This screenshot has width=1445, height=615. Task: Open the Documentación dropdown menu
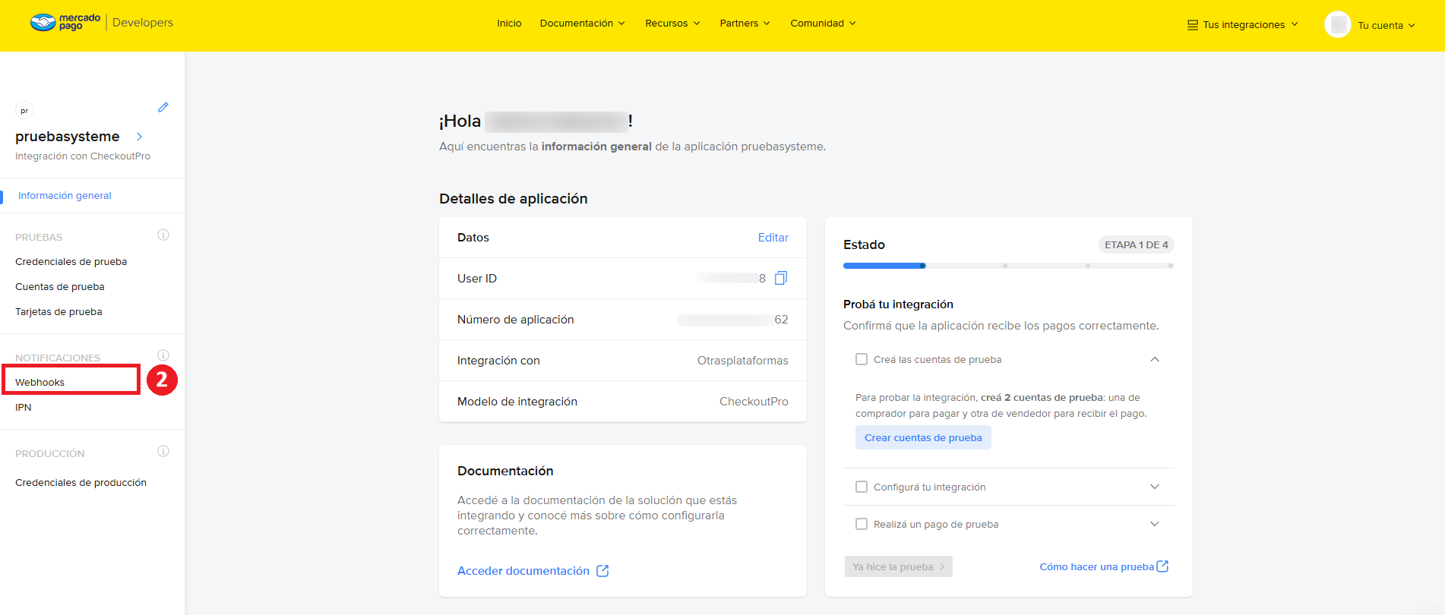(583, 24)
